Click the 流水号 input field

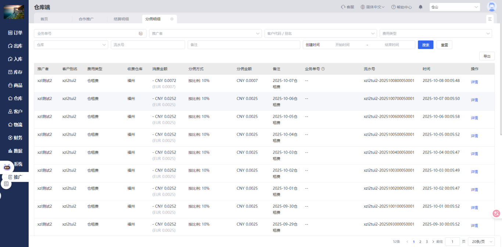(x=148, y=45)
